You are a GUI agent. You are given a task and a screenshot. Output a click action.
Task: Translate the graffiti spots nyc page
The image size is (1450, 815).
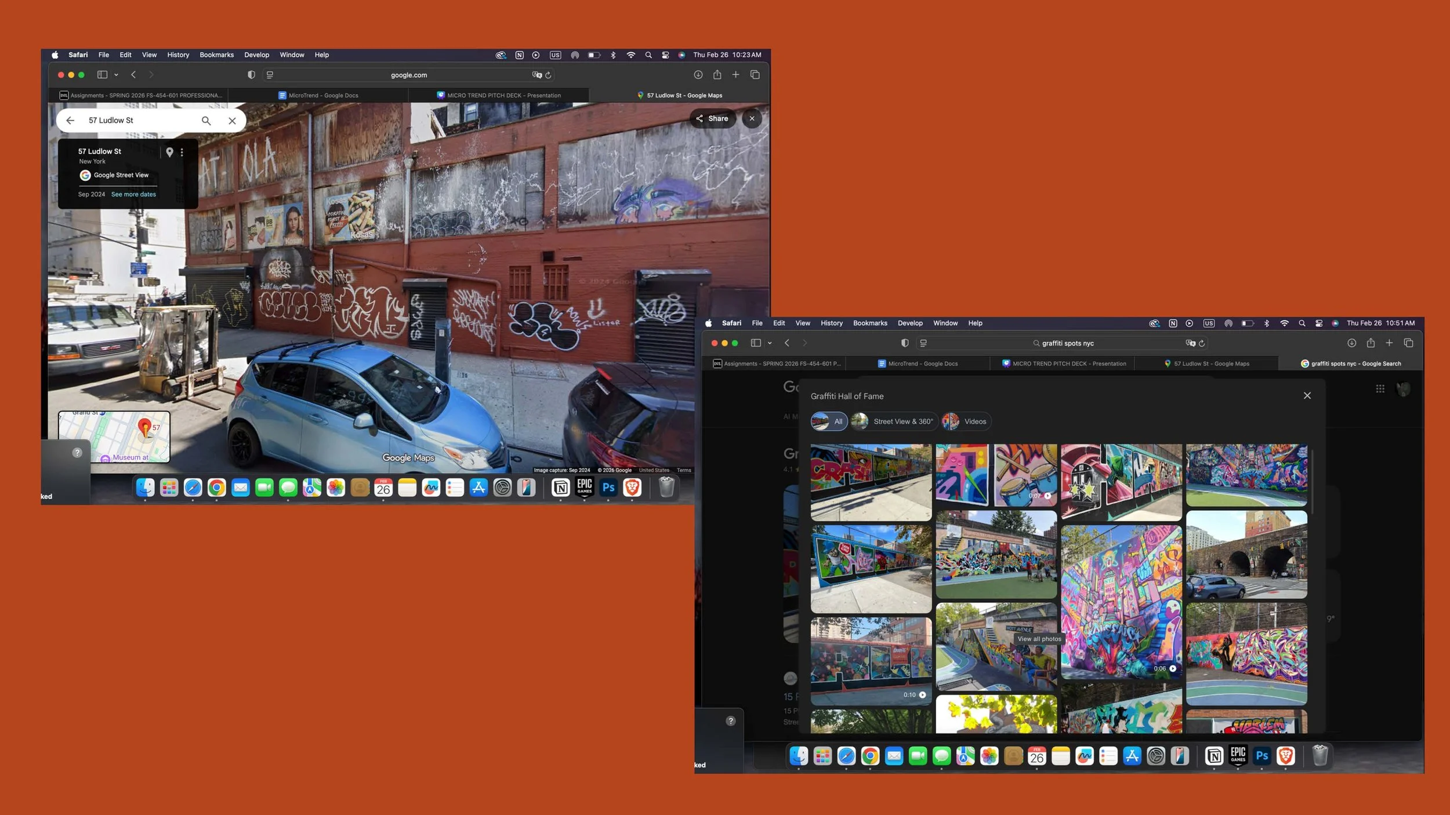(1190, 343)
